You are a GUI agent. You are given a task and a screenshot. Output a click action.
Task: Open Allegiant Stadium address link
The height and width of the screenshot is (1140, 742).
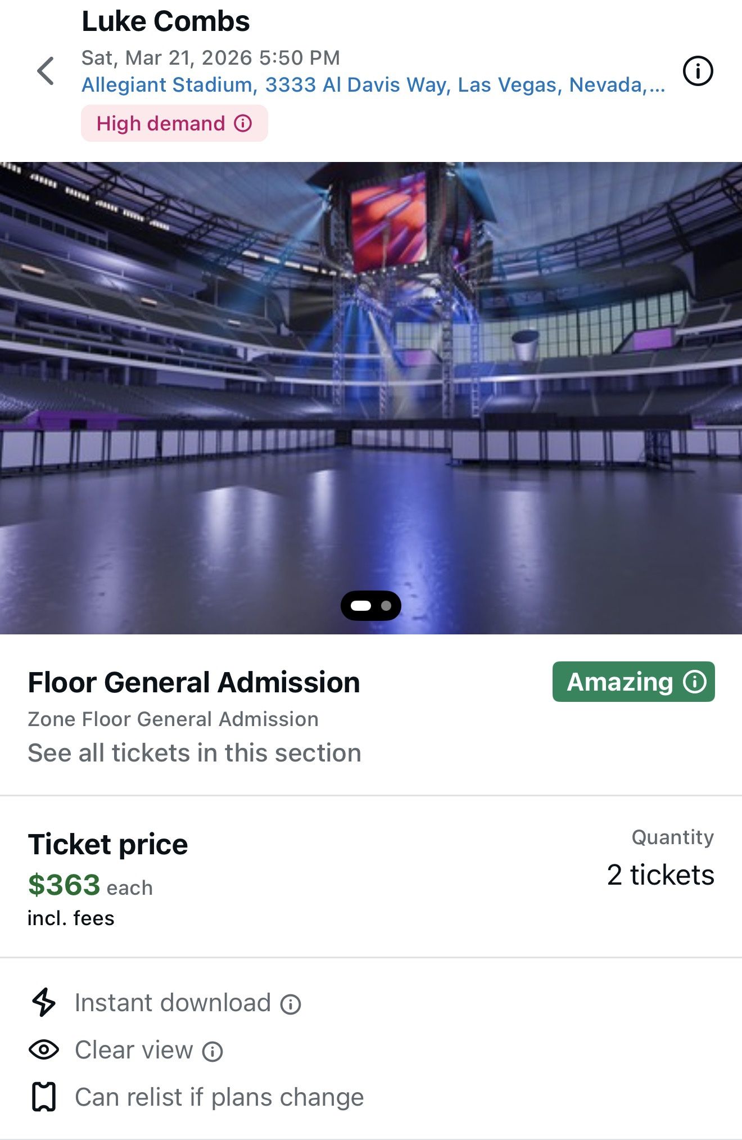(373, 85)
